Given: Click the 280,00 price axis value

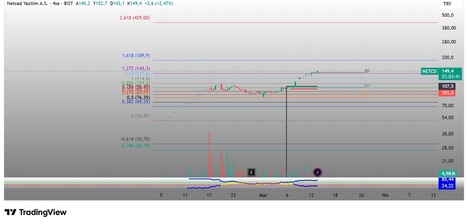Looking at the screenshot, I should click(x=448, y=42).
